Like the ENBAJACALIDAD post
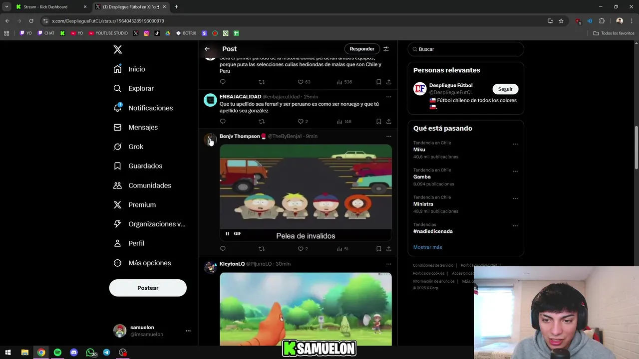The width and height of the screenshot is (639, 359). (x=301, y=121)
